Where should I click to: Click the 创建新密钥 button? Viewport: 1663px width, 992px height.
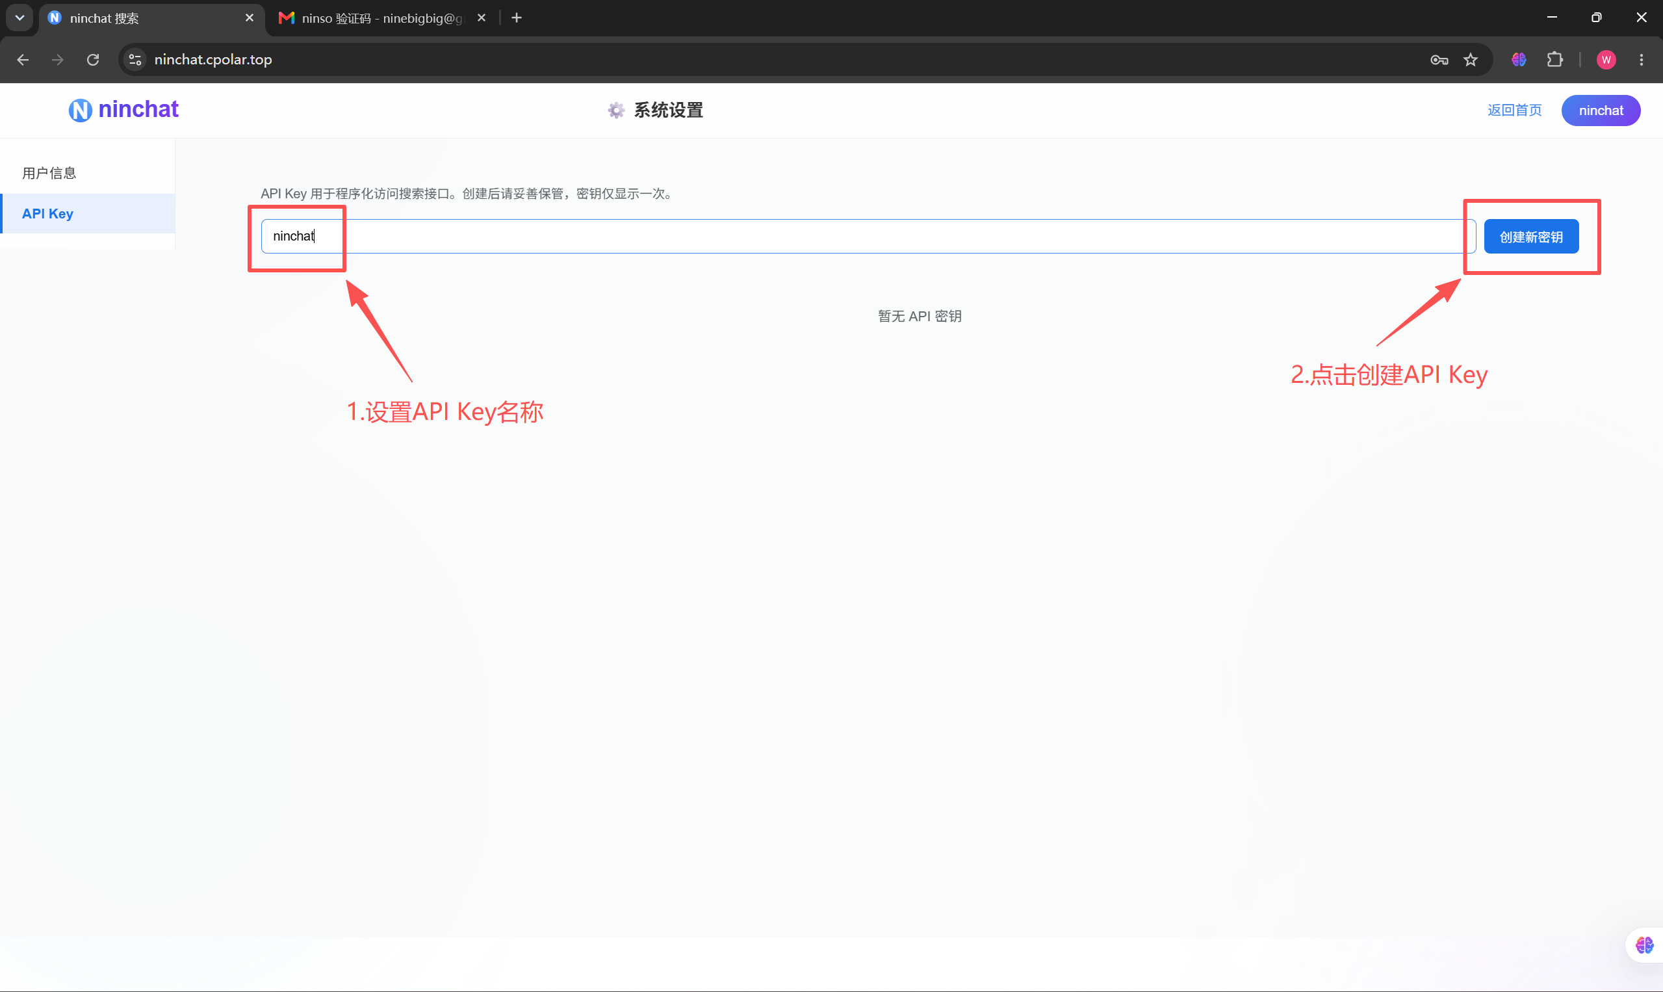(1530, 237)
